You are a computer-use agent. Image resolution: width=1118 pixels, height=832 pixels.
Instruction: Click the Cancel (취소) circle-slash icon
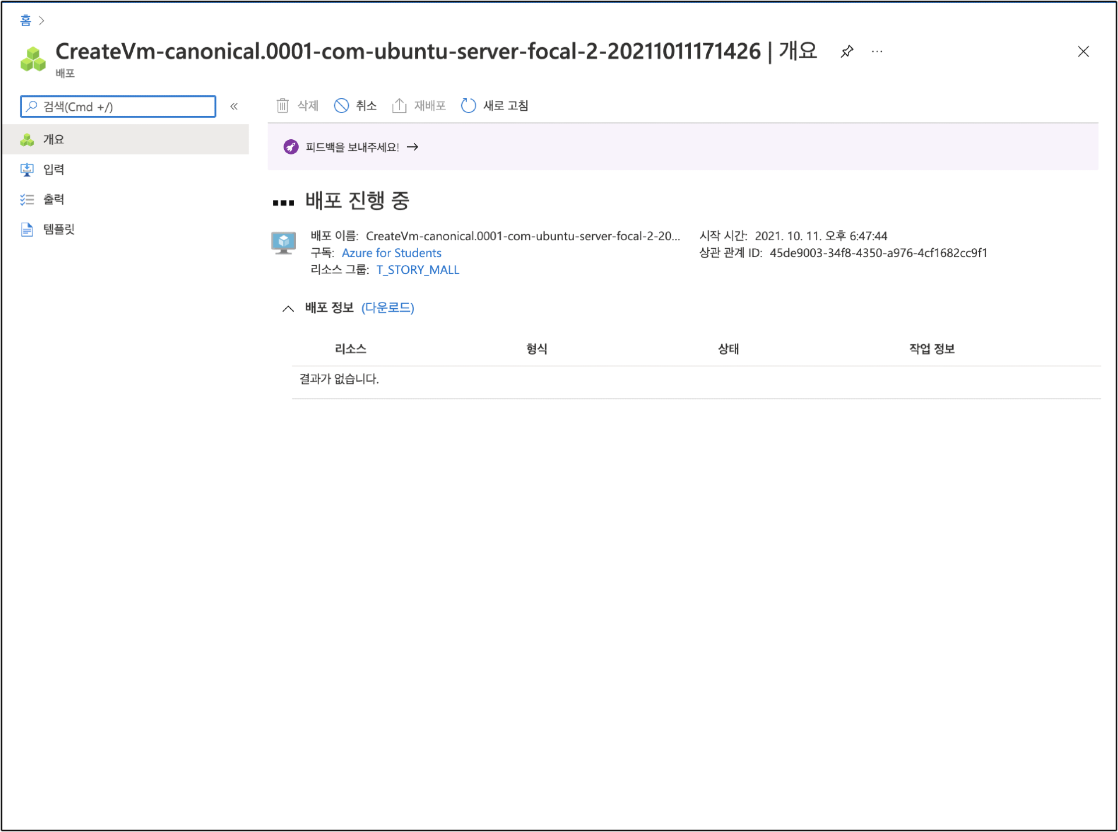(341, 105)
